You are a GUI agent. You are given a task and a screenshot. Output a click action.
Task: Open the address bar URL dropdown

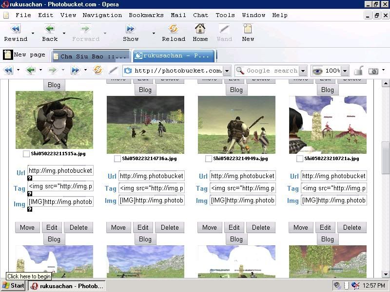[x=227, y=71]
